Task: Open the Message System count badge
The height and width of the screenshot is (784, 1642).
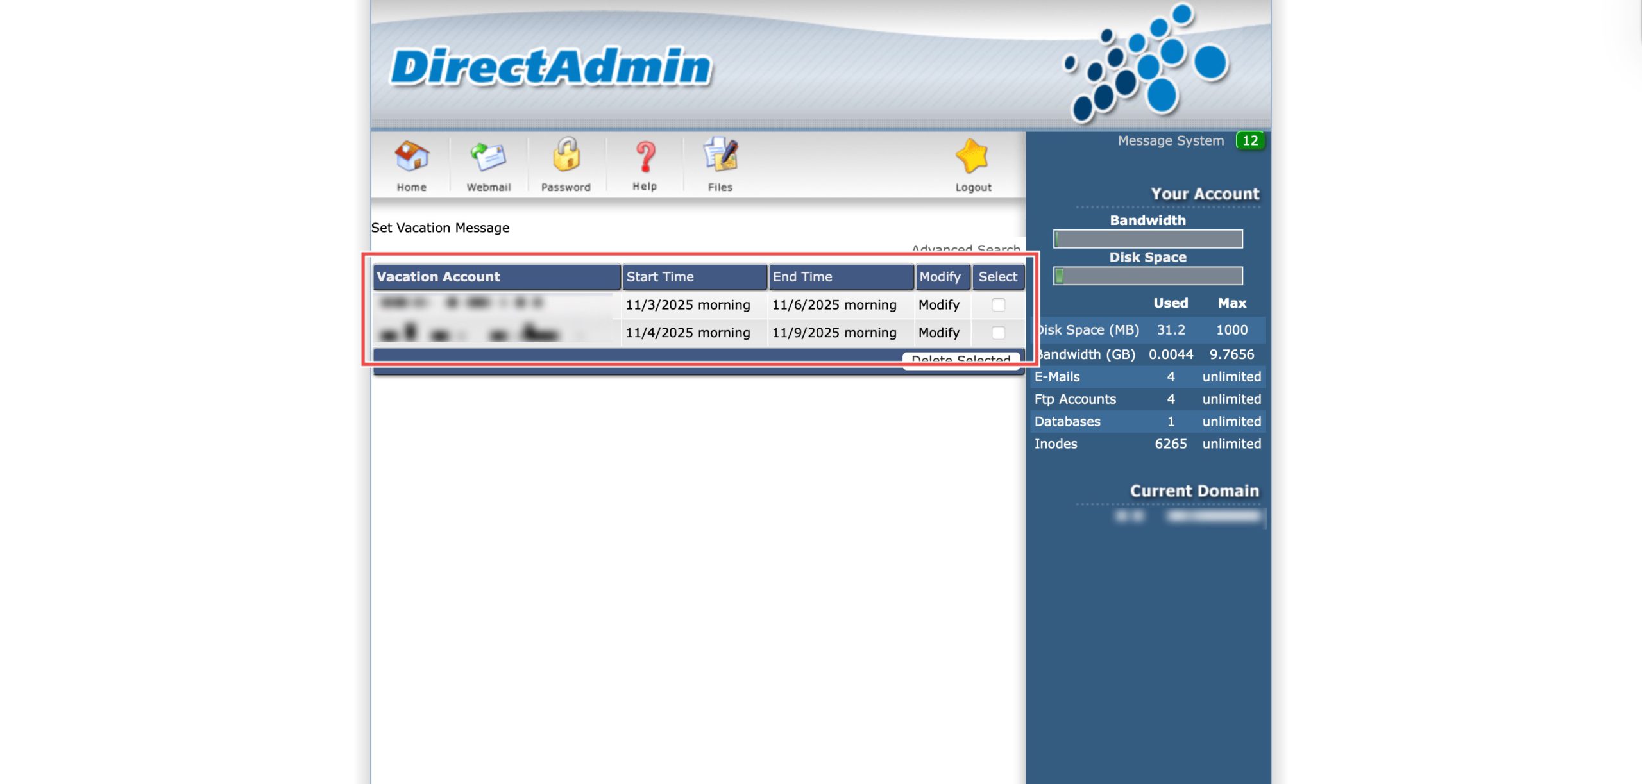Action: click(x=1249, y=140)
